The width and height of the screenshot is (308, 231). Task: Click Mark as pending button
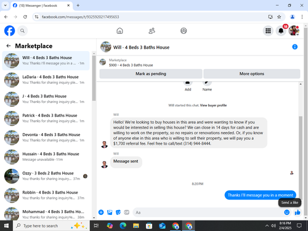pos(151,74)
